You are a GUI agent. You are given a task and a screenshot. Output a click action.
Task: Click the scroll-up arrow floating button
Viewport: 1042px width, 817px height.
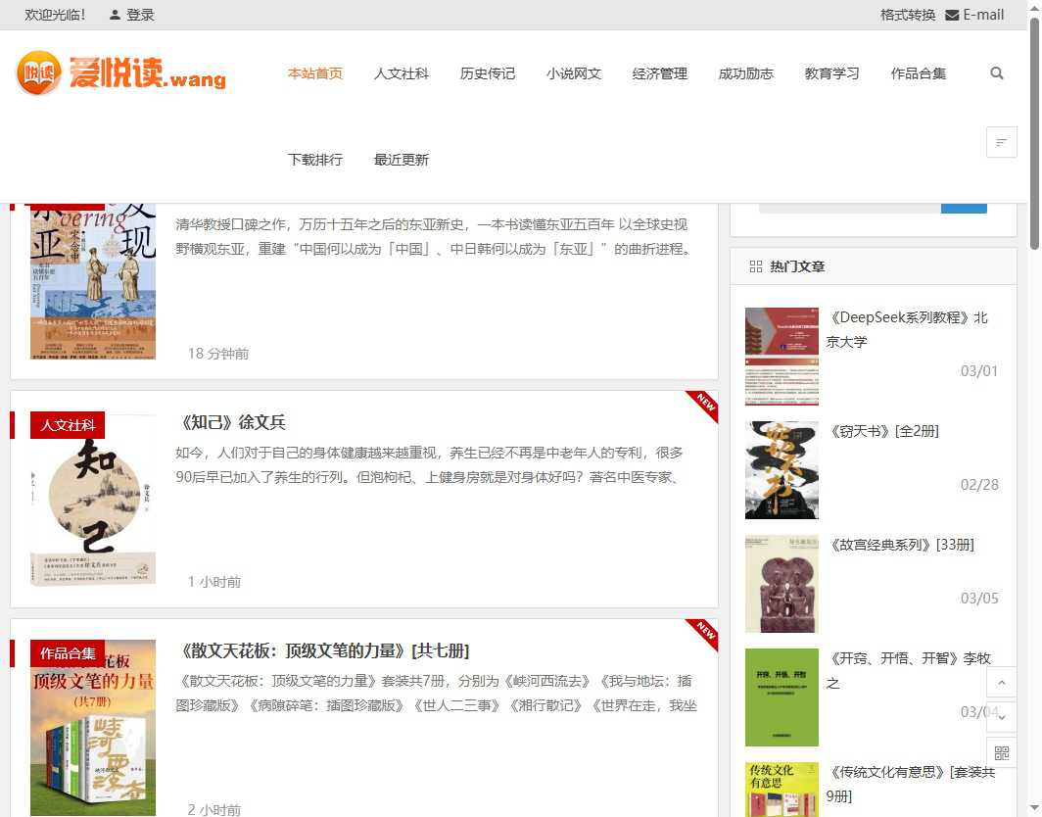coord(1001,682)
